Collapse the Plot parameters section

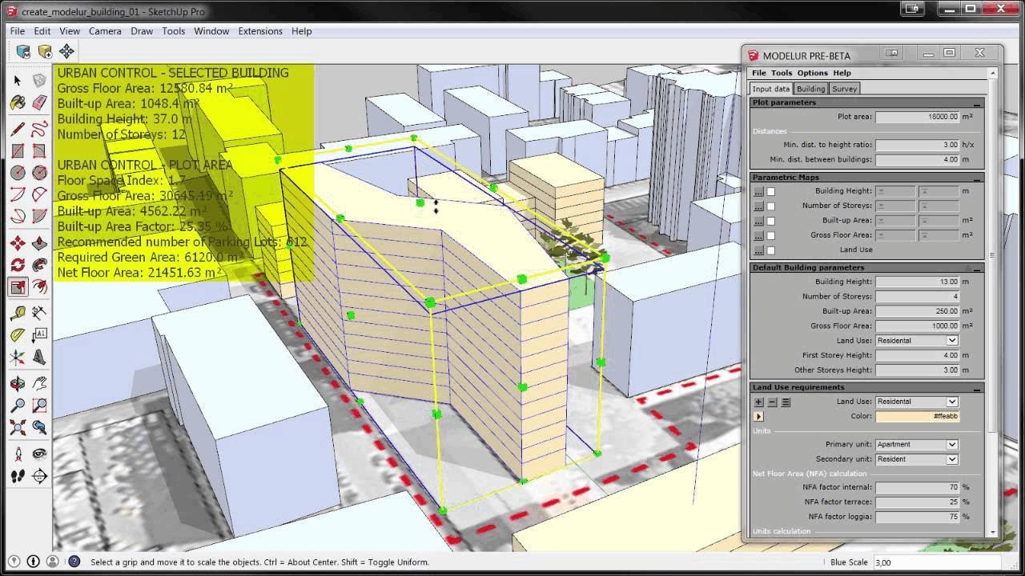click(x=976, y=103)
